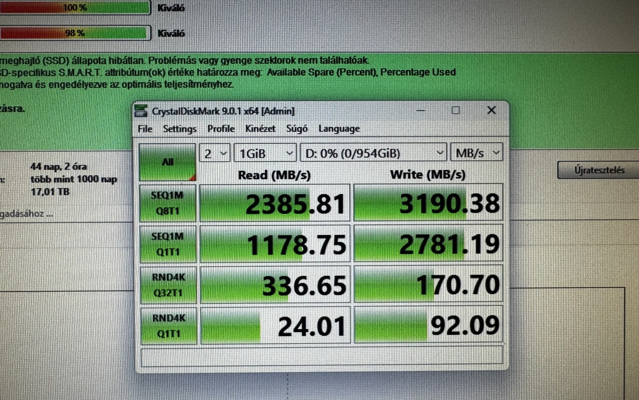Viewport: 639px width, 400px height.
Task: Click the Kiváló label beside 100 % bar
Action: click(x=171, y=8)
